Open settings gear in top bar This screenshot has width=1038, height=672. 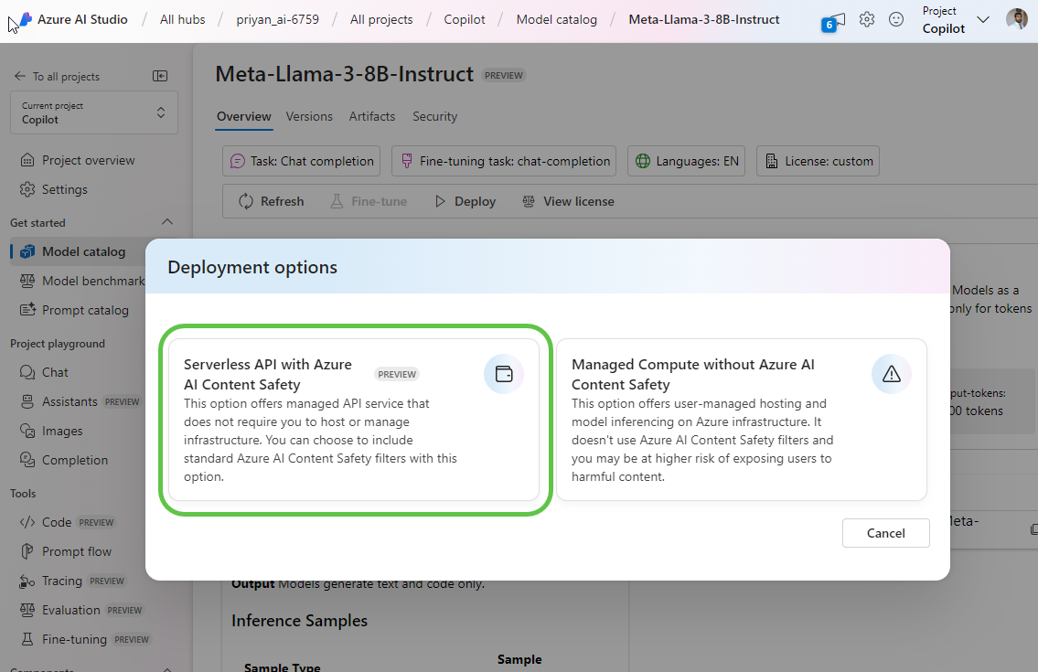click(867, 19)
